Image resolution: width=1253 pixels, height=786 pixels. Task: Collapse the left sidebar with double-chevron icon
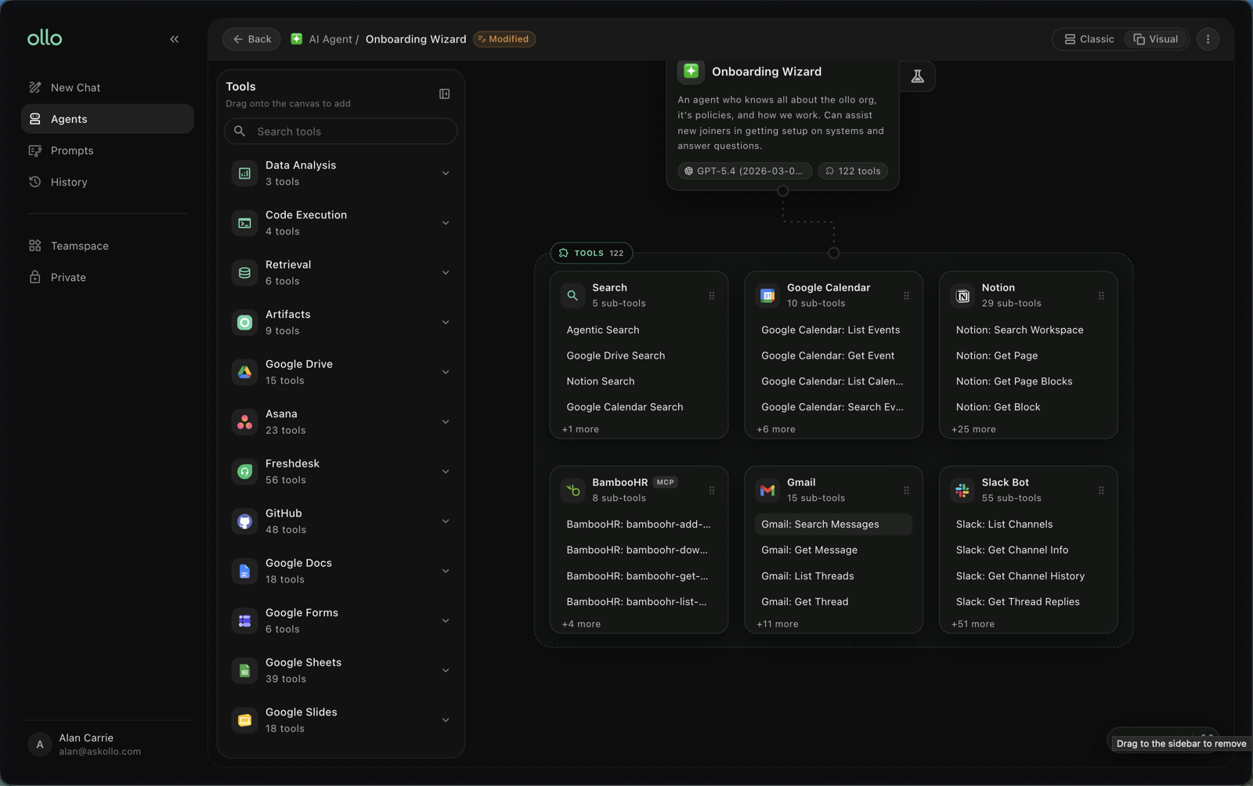click(175, 39)
